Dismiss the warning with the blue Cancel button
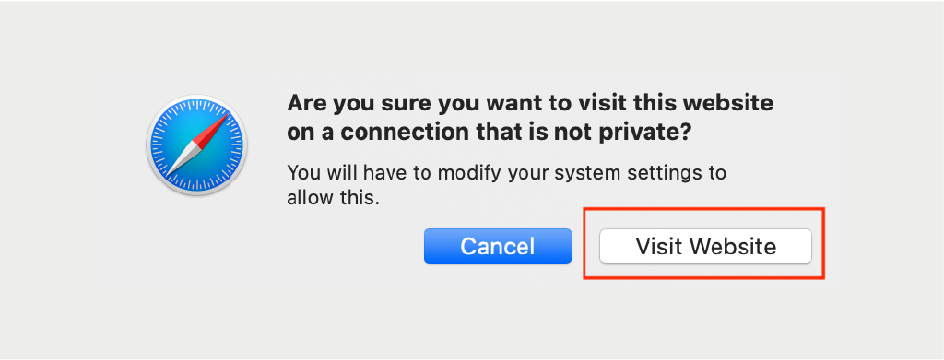This screenshot has height=360, width=944. pos(498,246)
